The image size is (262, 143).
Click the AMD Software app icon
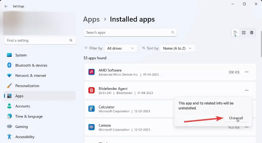pos(91,72)
